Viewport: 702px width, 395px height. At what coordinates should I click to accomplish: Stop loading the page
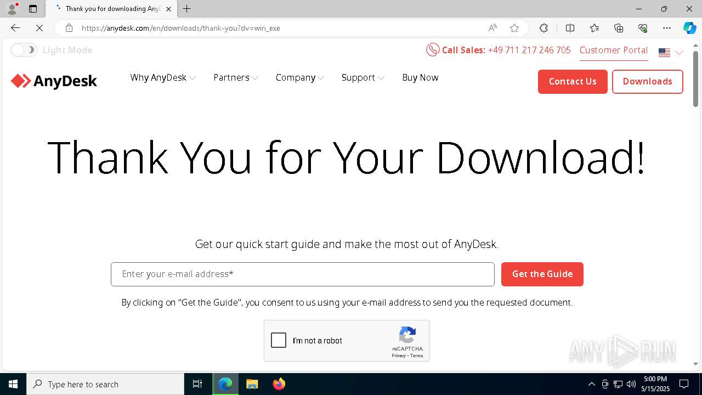(39, 28)
